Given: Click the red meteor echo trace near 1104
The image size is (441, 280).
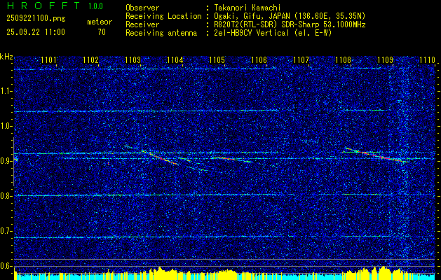Looking at the screenshot, I should (164, 159).
